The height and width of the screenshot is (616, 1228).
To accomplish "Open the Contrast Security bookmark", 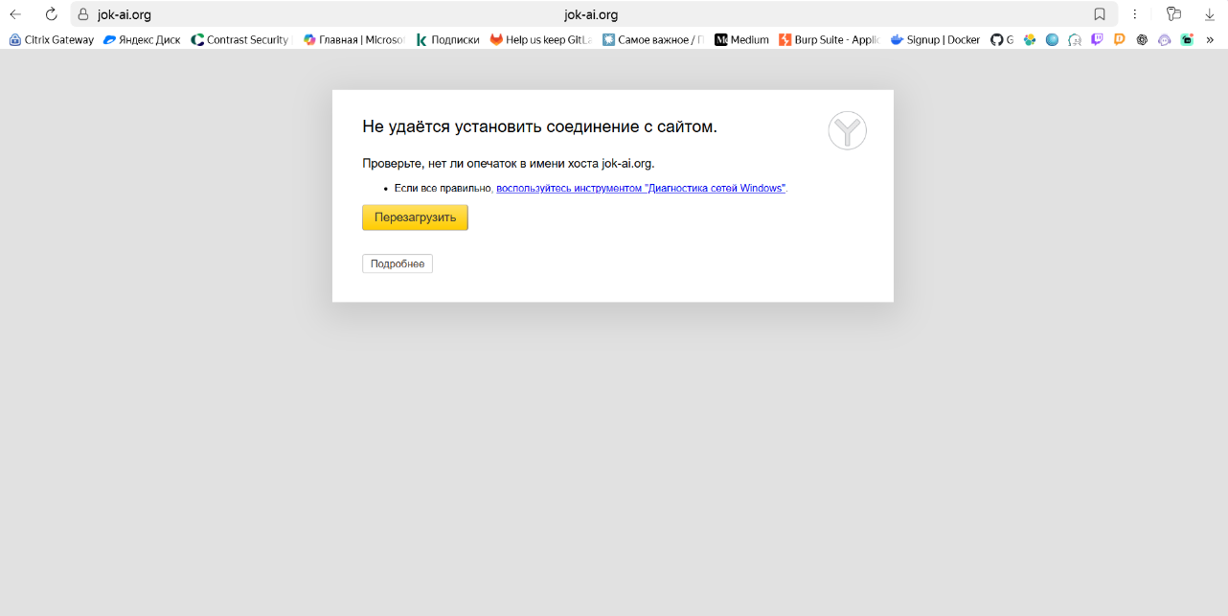I will 240,40.
